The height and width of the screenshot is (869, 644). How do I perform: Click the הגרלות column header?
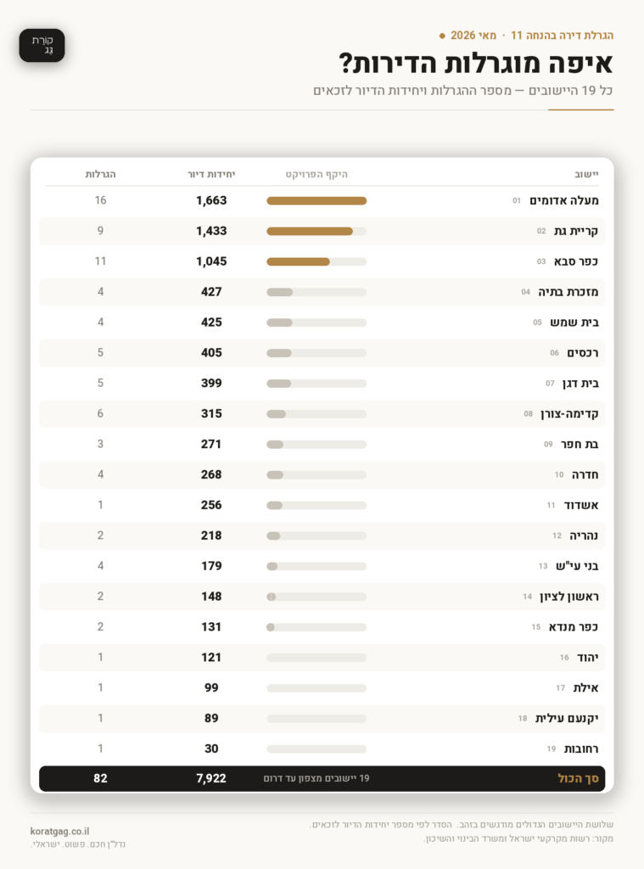click(x=100, y=174)
